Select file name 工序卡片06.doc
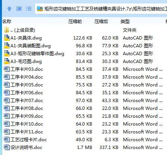The width and height of the screenshot is (167, 155). pyautogui.click(x=27, y=93)
